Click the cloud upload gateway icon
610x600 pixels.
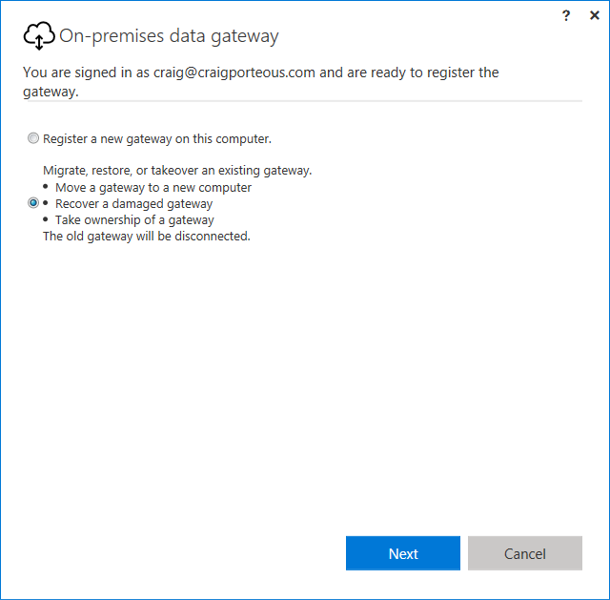38,36
